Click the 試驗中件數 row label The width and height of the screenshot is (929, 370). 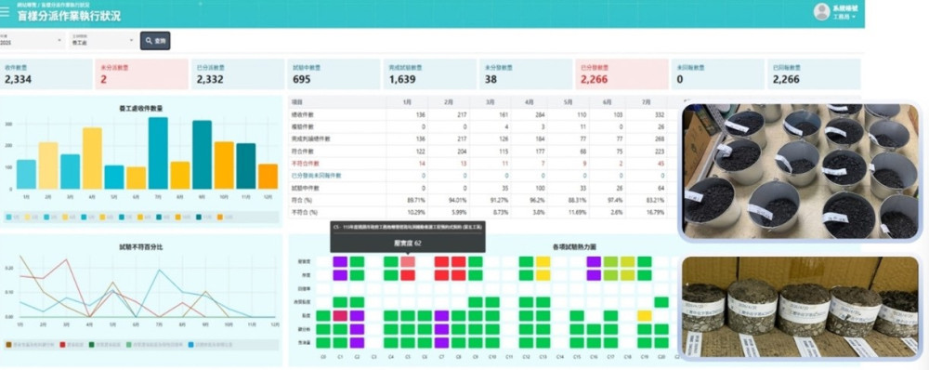coord(306,188)
